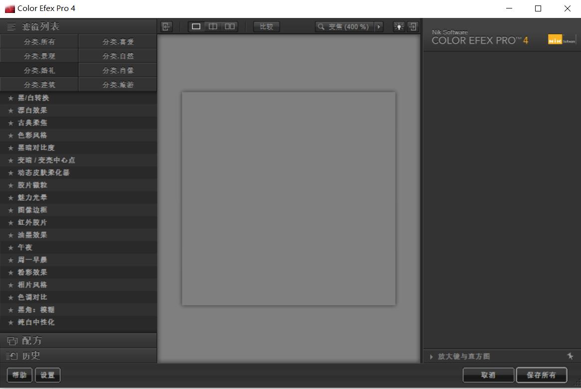Click the gray preview image area
Image resolution: width=581 pixels, height=389 pixels.
coord(289,198)
